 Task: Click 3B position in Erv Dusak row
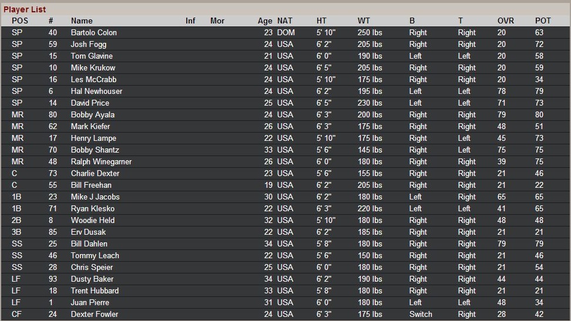pos(16,232)
